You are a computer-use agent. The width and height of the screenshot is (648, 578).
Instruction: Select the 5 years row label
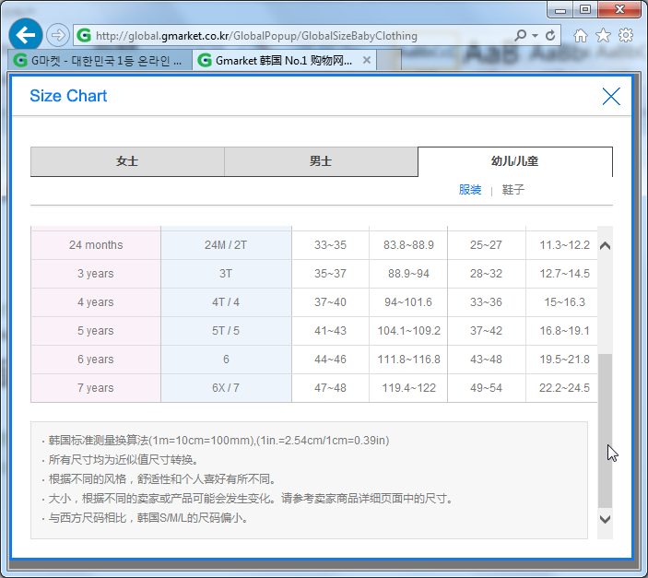(x=96, y=331)
